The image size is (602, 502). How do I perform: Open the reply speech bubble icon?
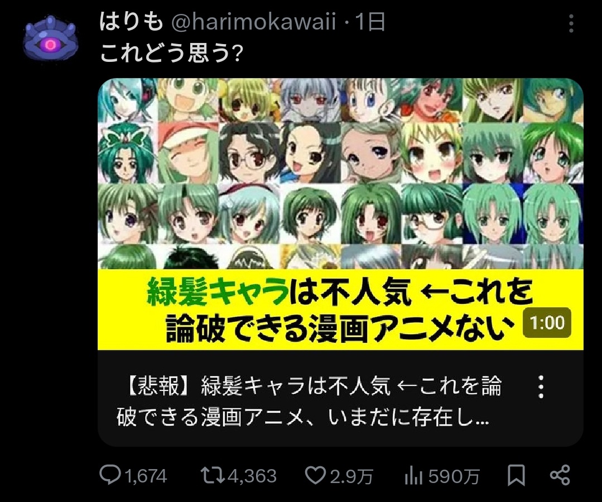pyautogui.click(x=110, y=475)
